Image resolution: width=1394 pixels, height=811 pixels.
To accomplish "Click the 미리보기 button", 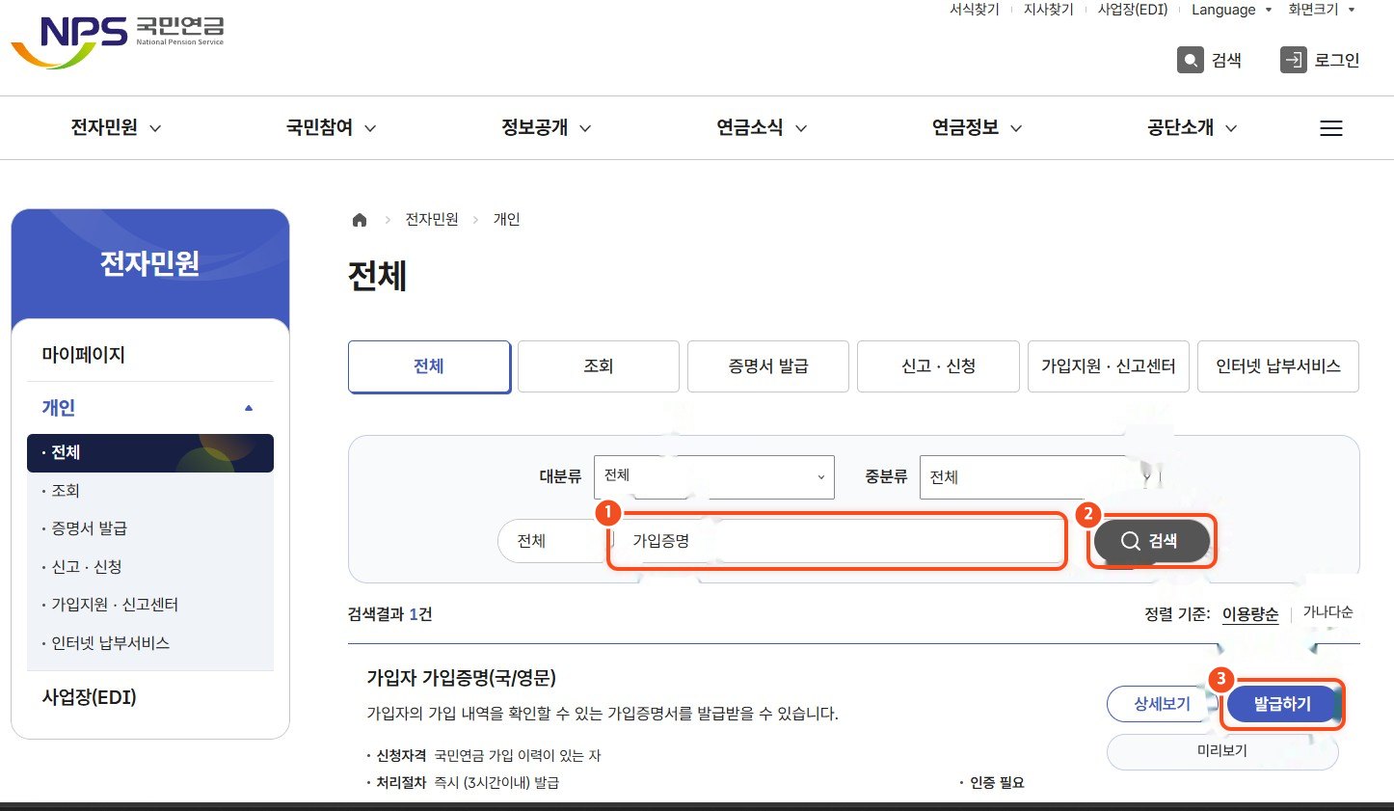I will click(x=1222, y=751).
